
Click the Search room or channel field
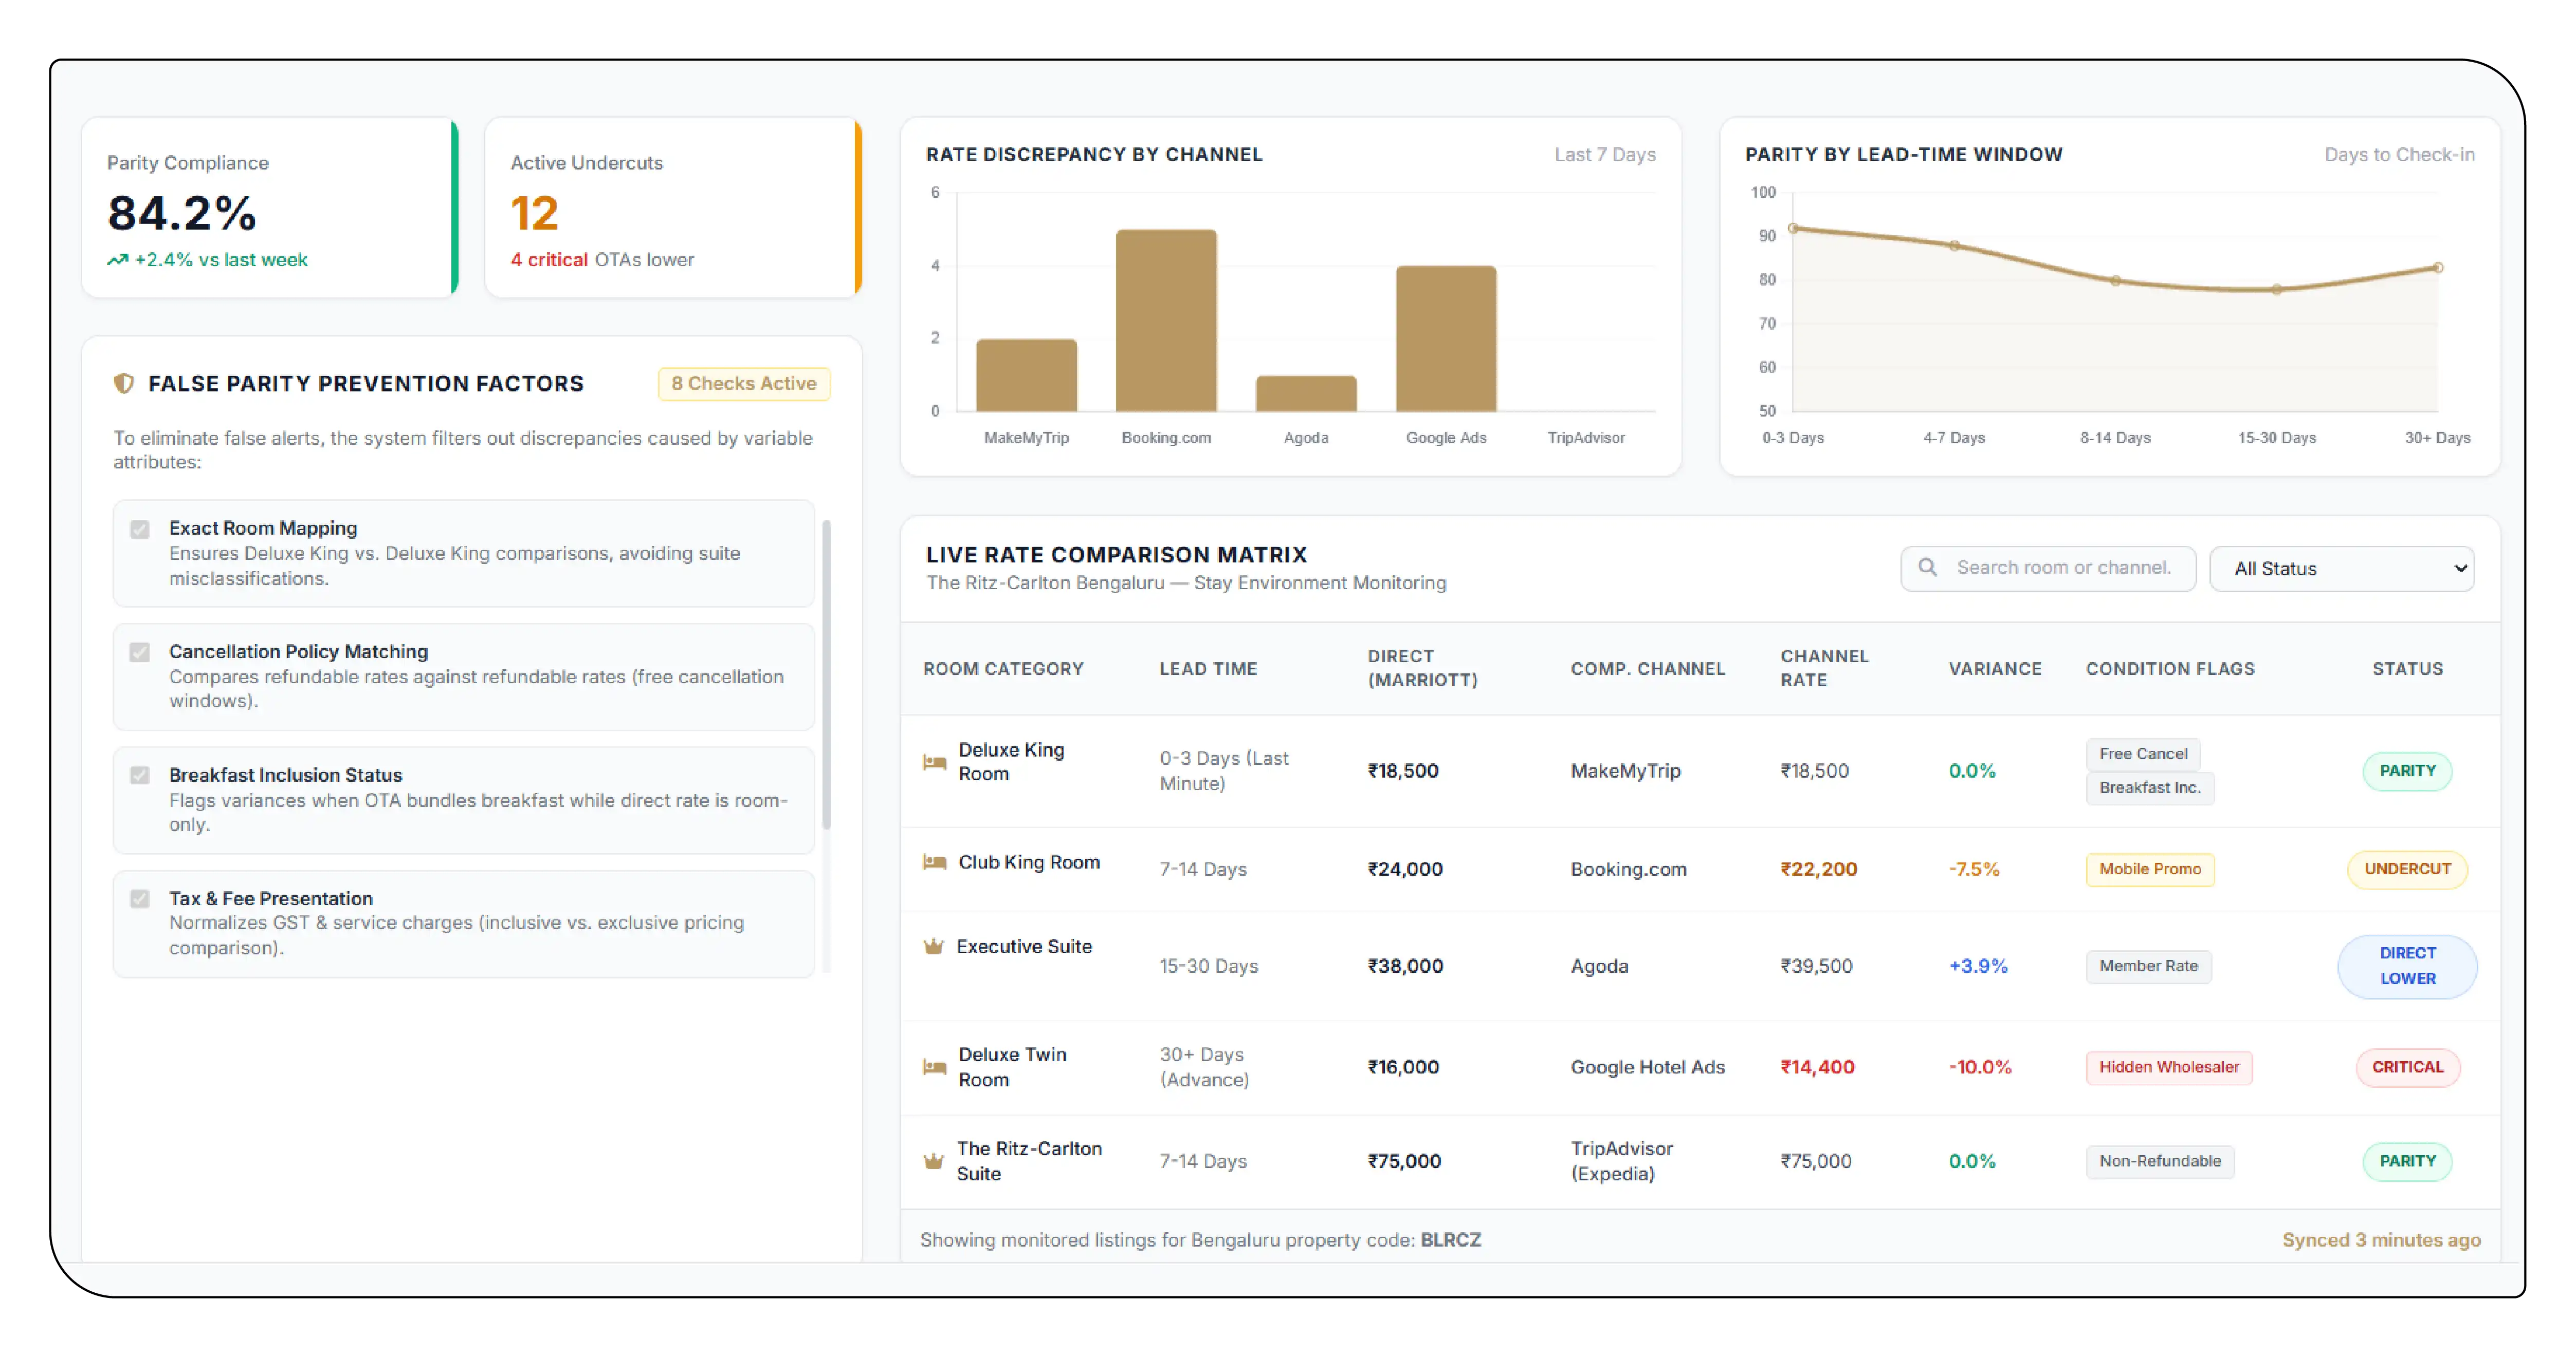coord(2048,569)
